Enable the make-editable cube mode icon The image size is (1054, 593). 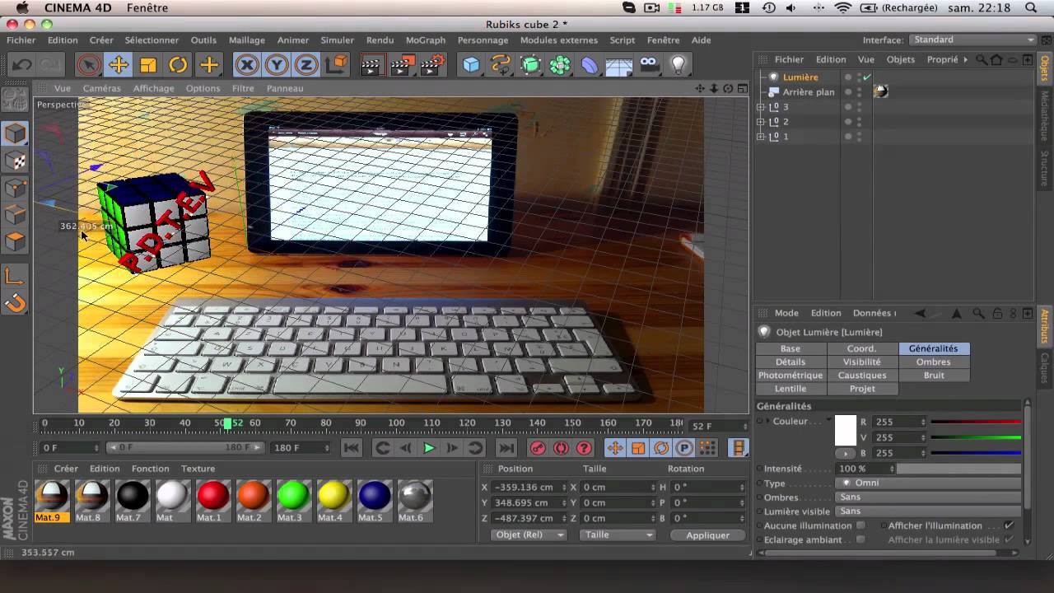[15, 133]
